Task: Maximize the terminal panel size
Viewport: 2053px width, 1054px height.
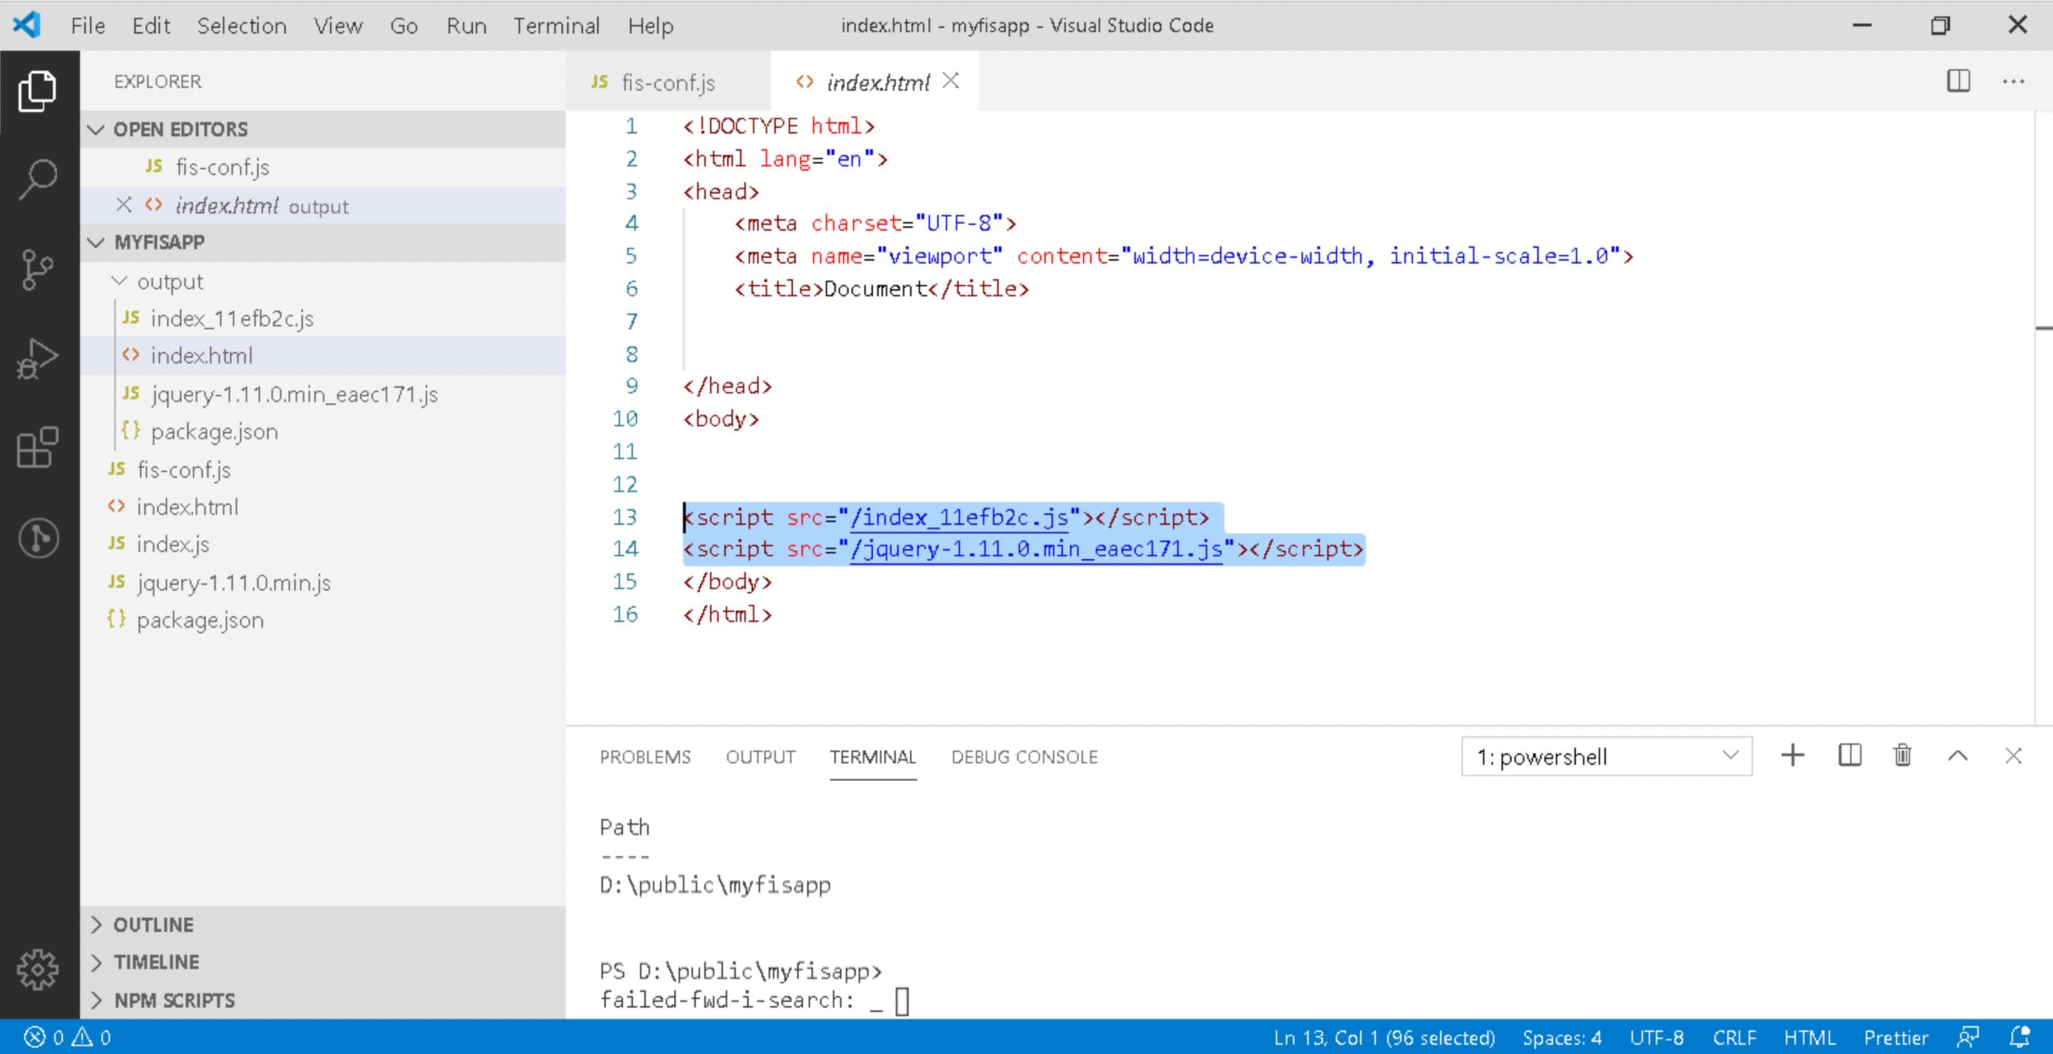Action: [1957, 756]
